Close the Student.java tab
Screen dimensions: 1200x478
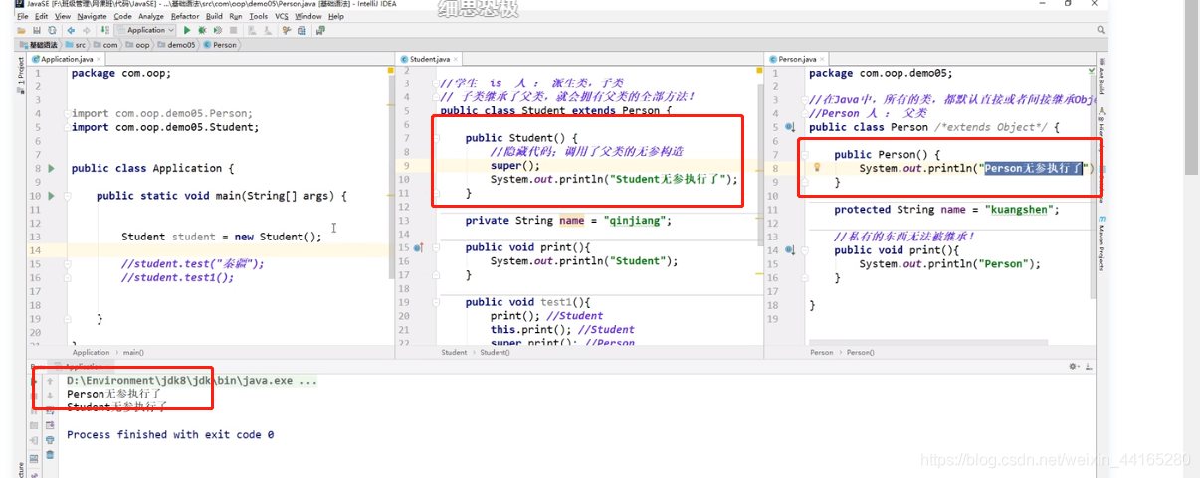454,60
